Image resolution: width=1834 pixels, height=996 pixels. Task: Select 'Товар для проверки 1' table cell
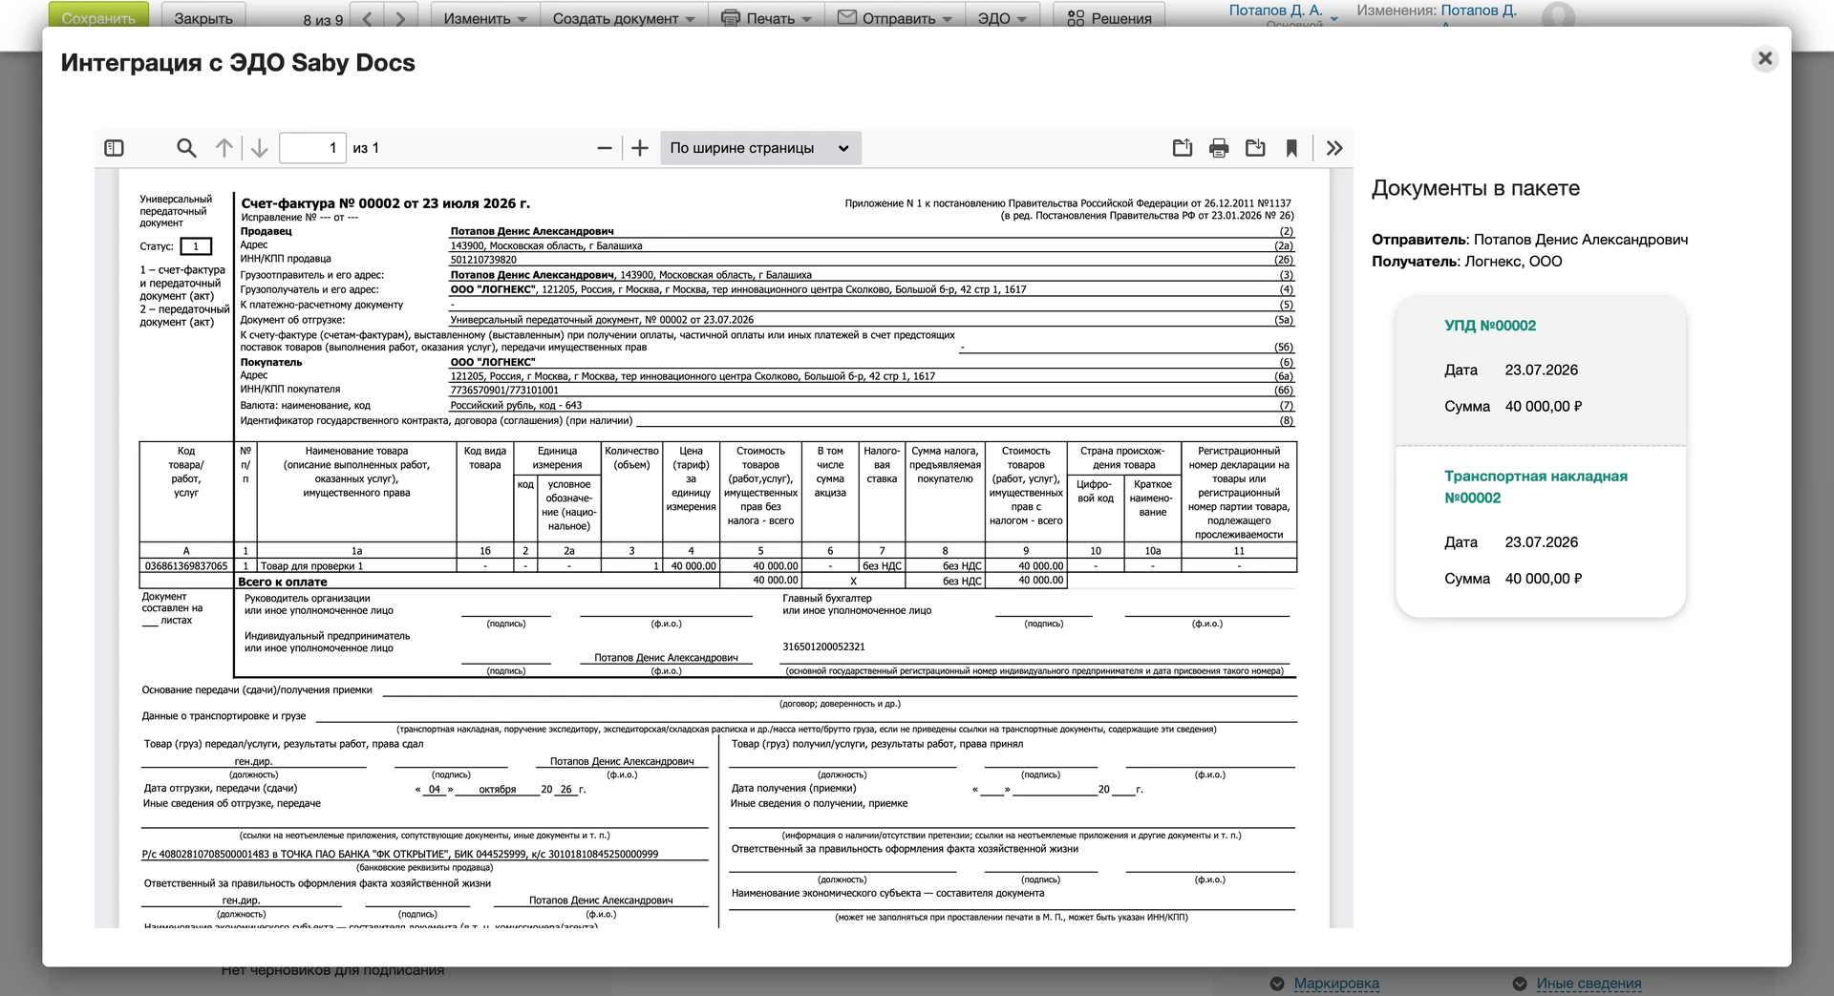coord(356,565)
